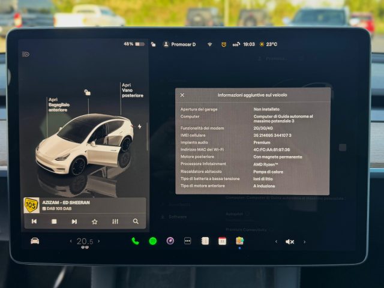Tap the lock icon in status bar
This screenshot has height=288, width=384.
point(153,44)
